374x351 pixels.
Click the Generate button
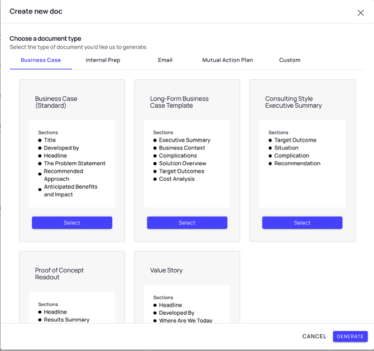pos(350,336)
